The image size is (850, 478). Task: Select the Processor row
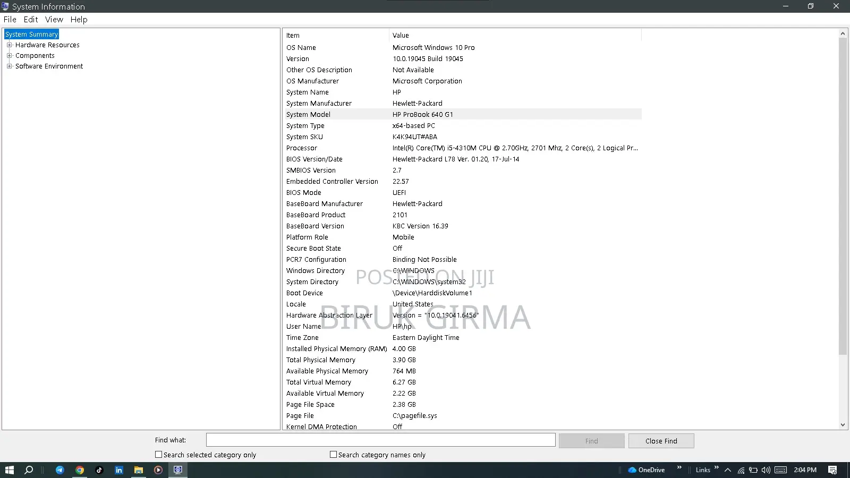tap(462, 148)
